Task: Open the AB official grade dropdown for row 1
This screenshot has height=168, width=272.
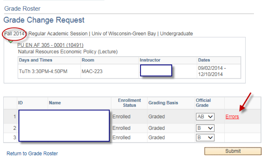Action: point(205,117)
